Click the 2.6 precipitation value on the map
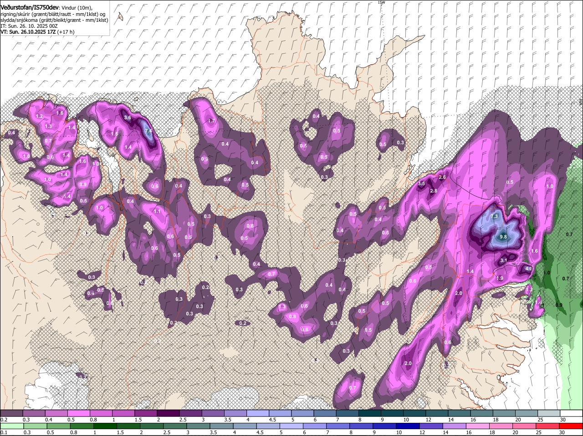Viewport: 583px width, 436px height. pyautogui.click(x=442, y=177)
